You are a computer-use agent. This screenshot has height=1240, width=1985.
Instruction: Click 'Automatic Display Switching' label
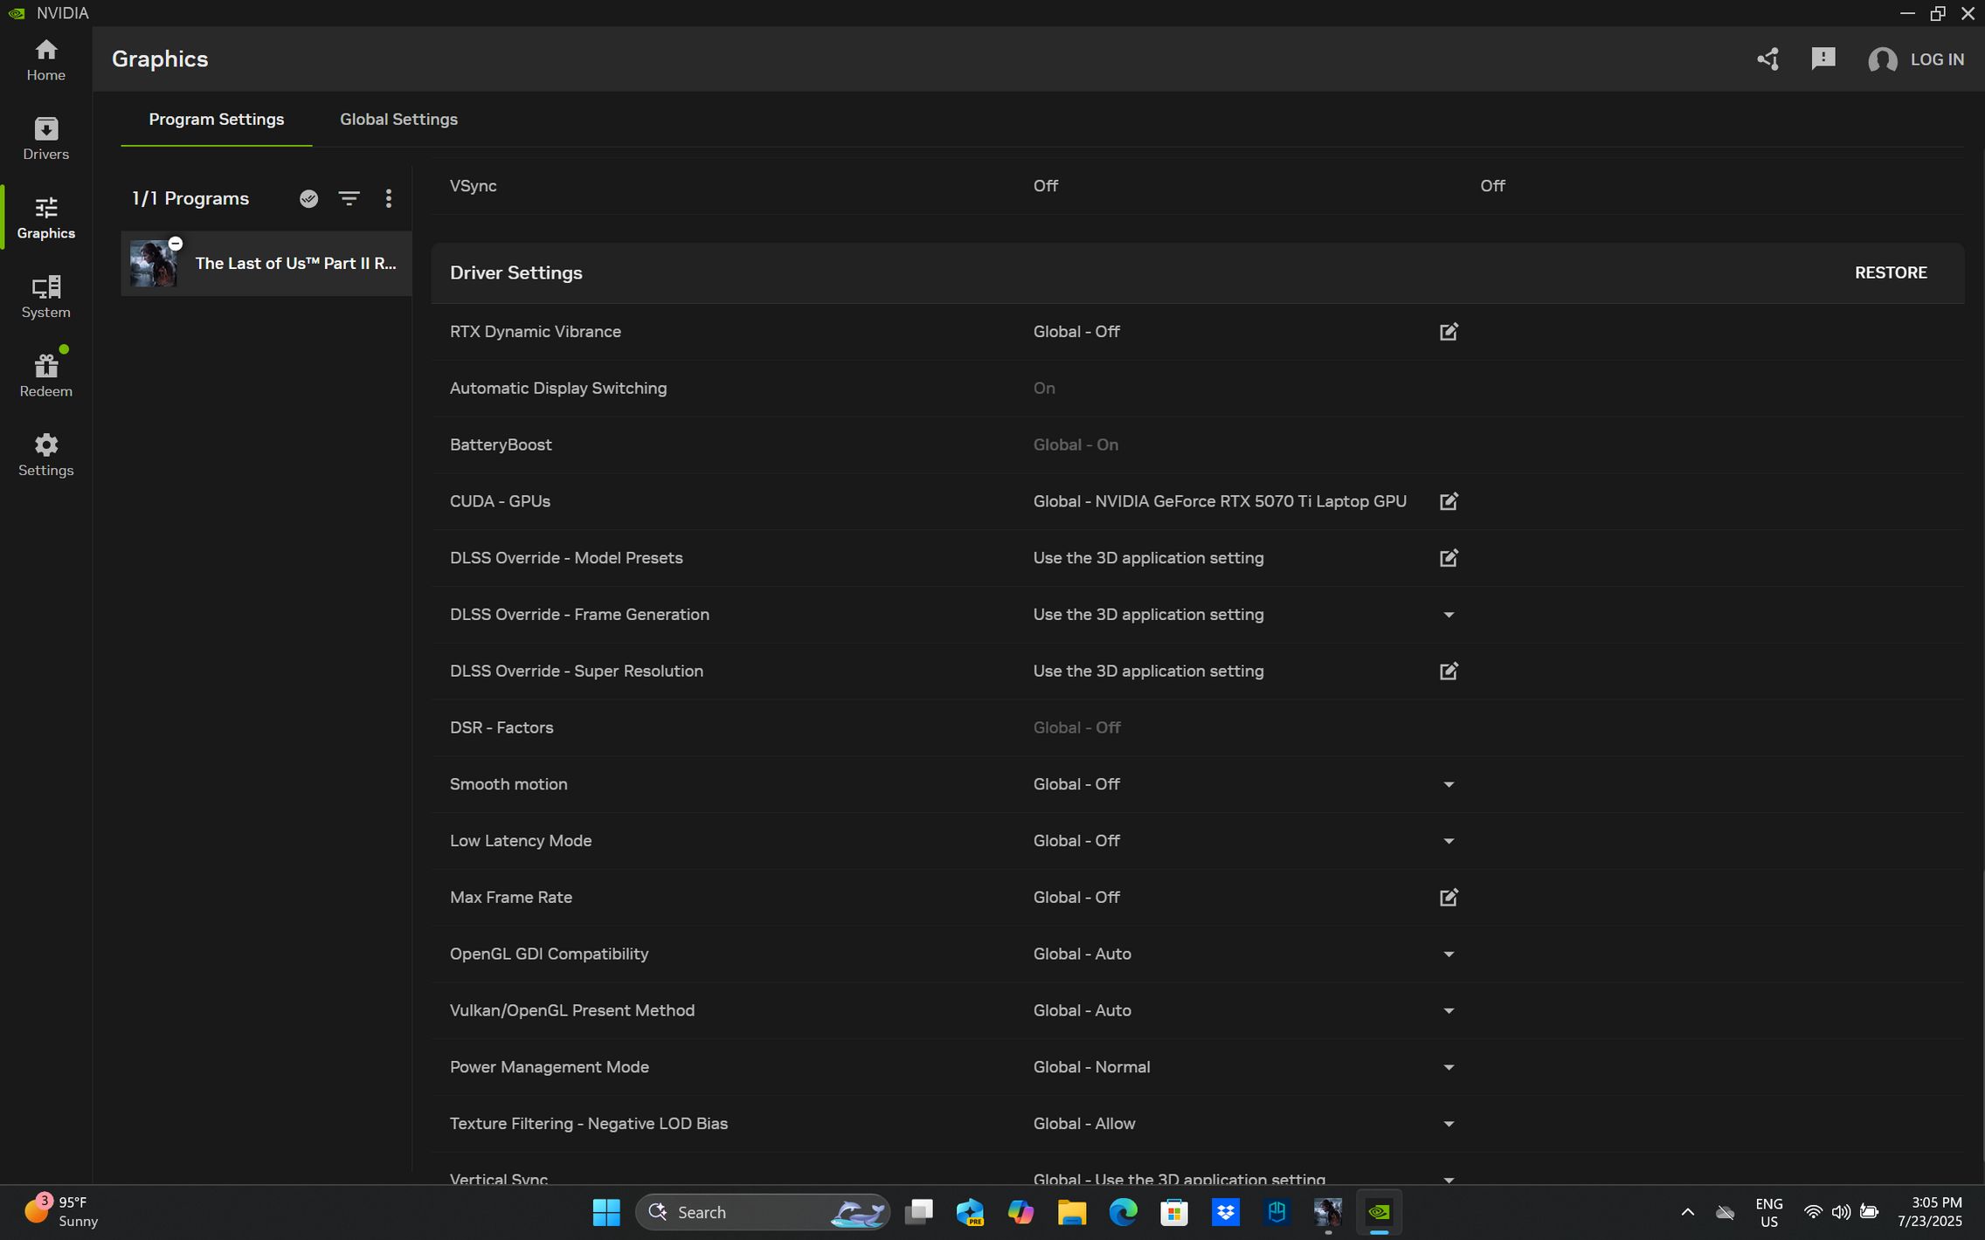(557, 389)
